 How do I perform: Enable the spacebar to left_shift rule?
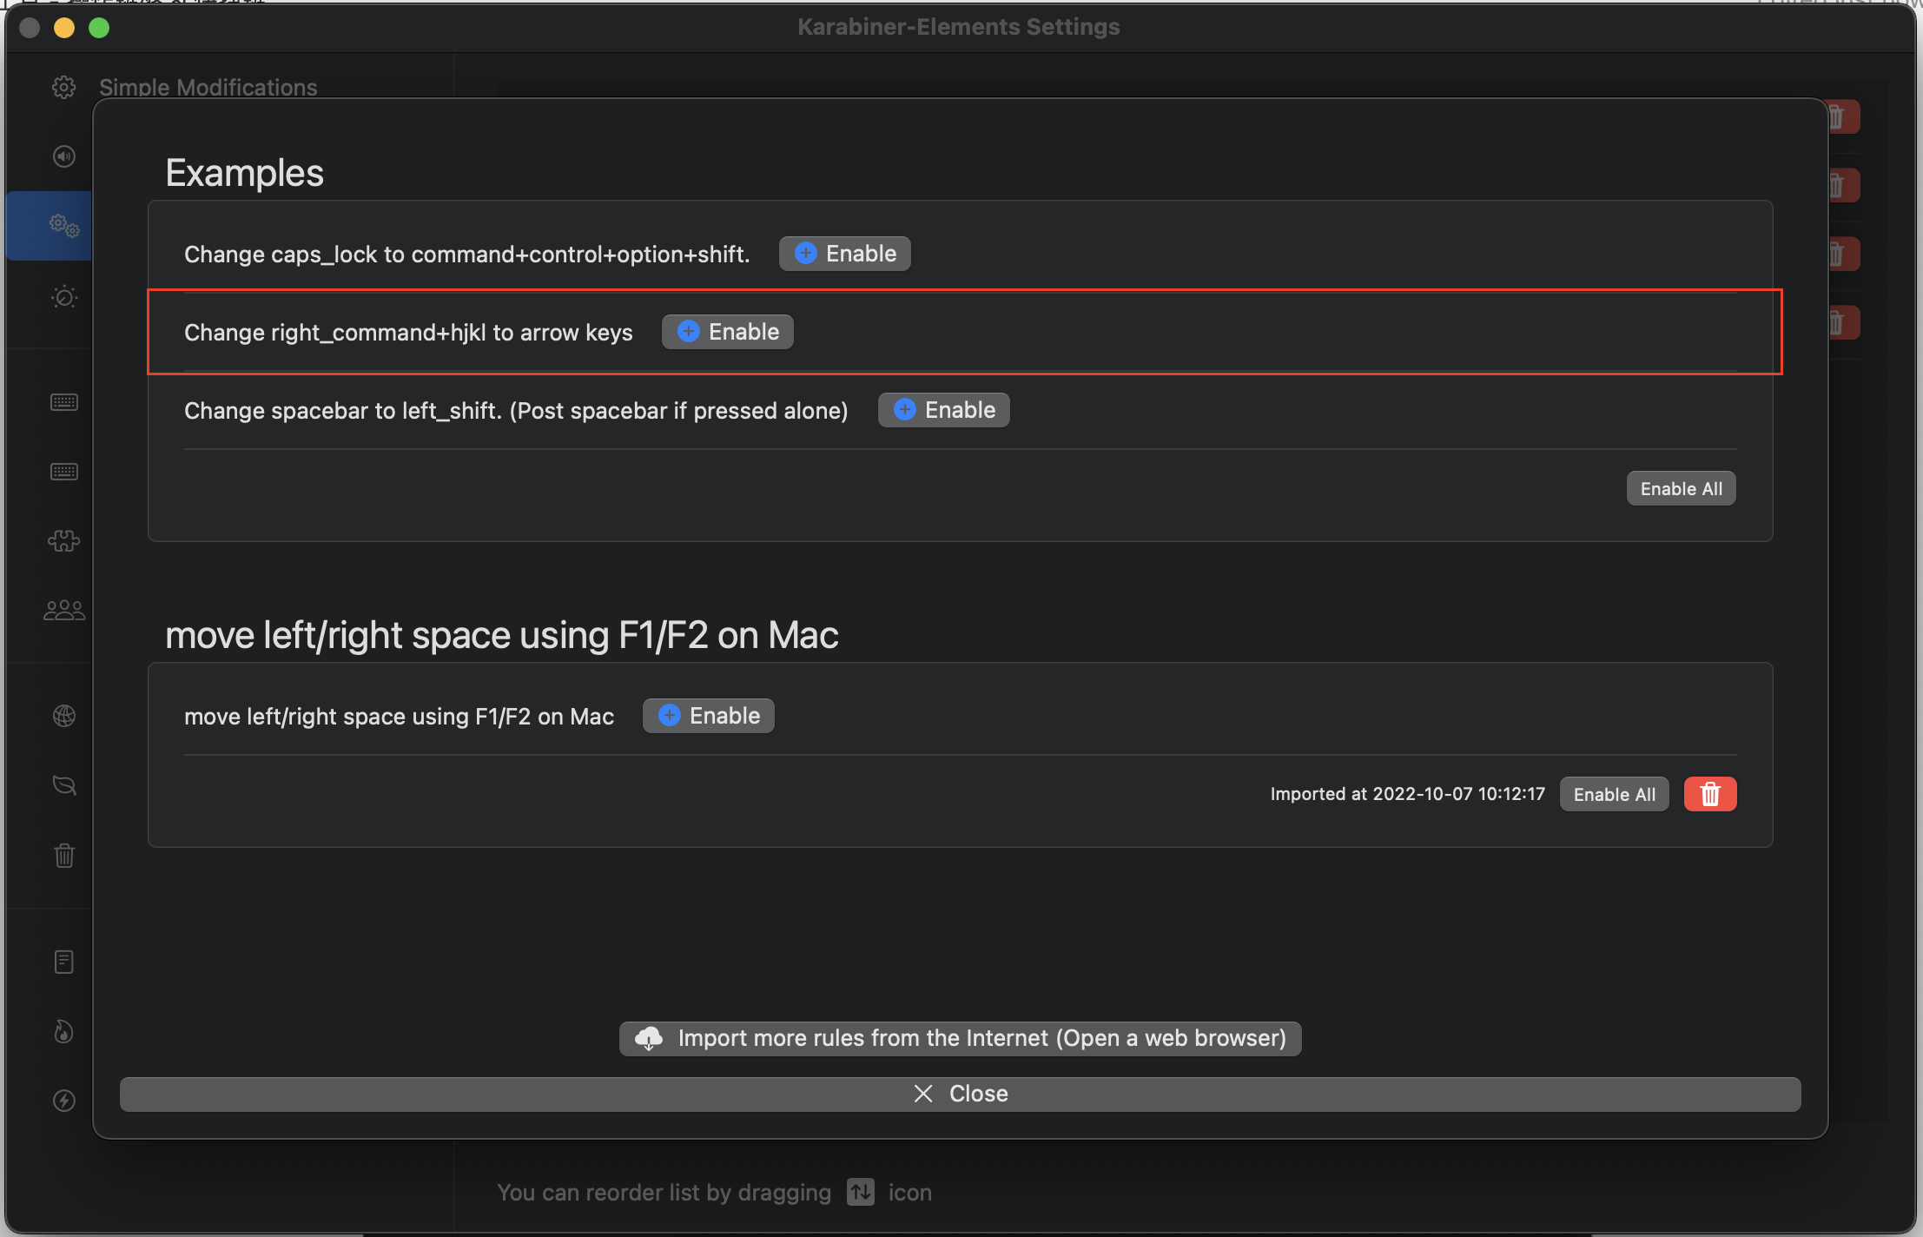point(942,409)
